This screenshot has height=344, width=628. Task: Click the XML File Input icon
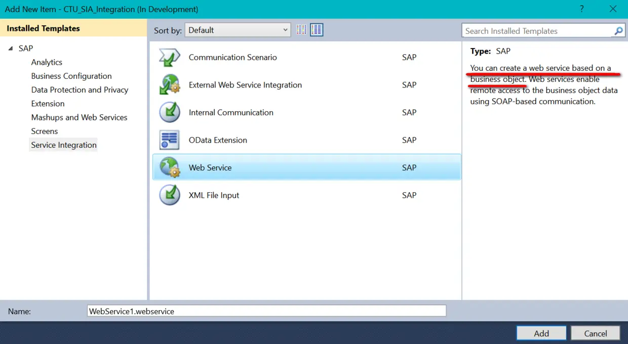(170, 195)
